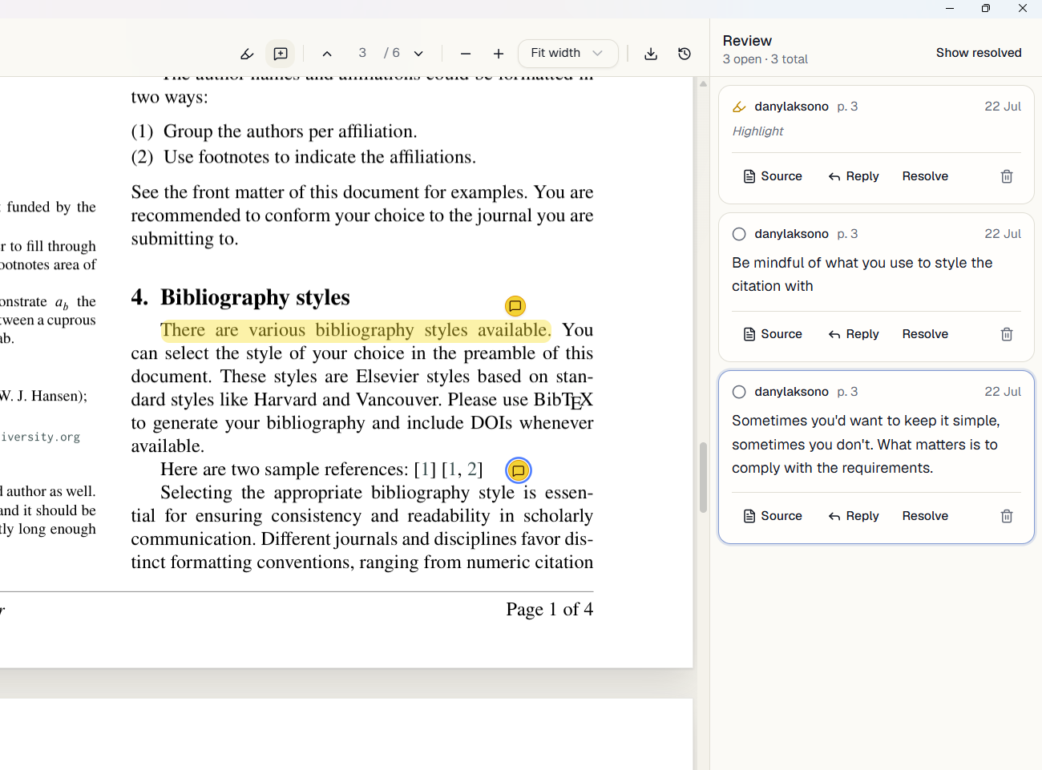Open the Fit width zoom dropdown
Viewport: 1042px width, 770px height.
tap(567, 53)
